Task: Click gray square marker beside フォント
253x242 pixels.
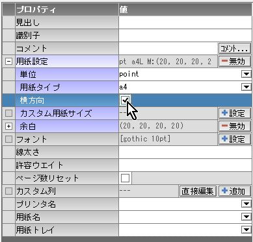Action: pos(8,139)
